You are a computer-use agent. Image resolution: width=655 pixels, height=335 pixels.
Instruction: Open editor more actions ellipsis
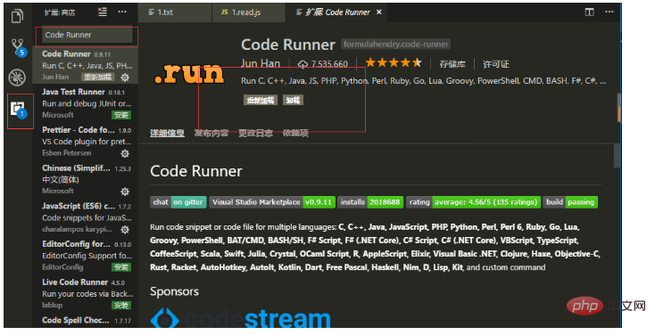pos(609,12)
